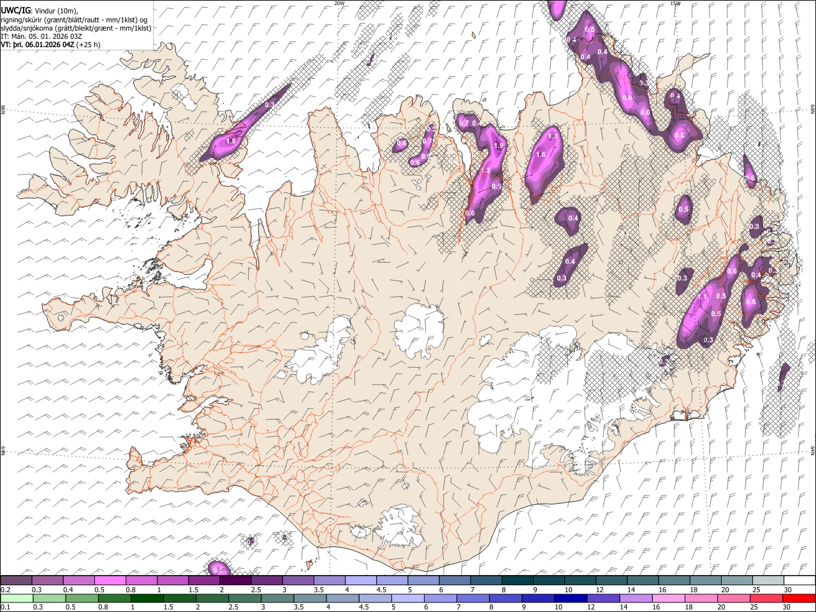Click the "0.1" label on lower legend scale
816x612 pixels.
6,608
